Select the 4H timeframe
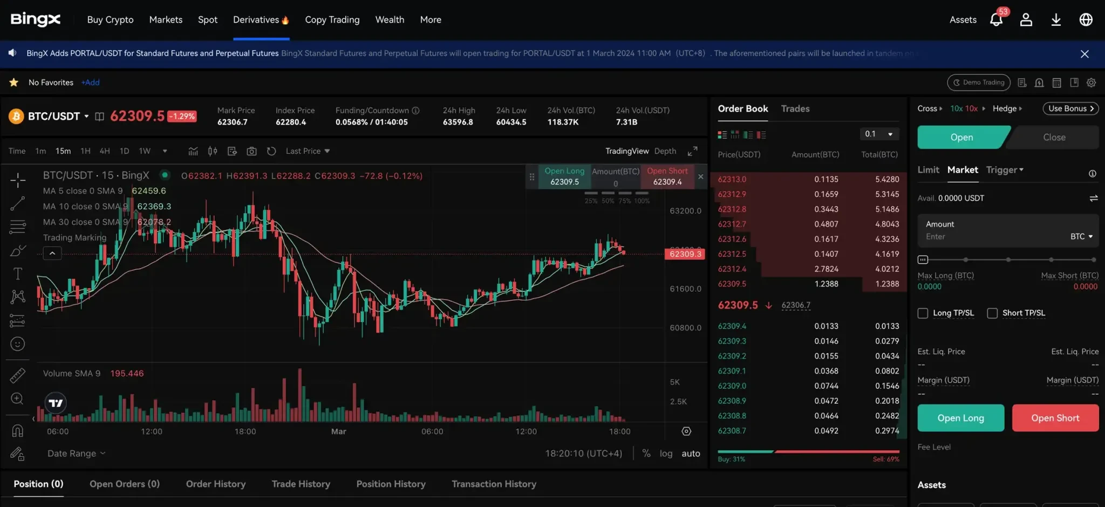The image size is (1105, 507). pyautogui.click(x=105, y=151)
